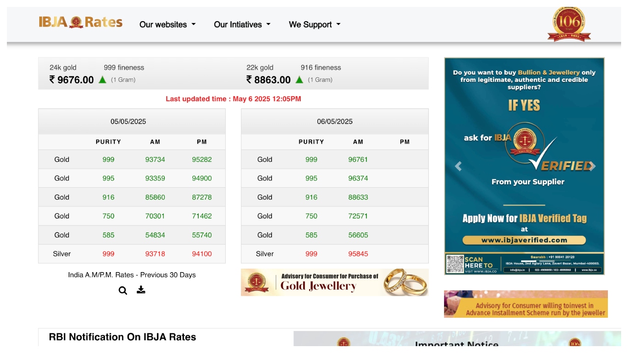This screenshot has width=628, height=353.
Task: Download the previous 30 days rates
Action: [x=141, y=290]
